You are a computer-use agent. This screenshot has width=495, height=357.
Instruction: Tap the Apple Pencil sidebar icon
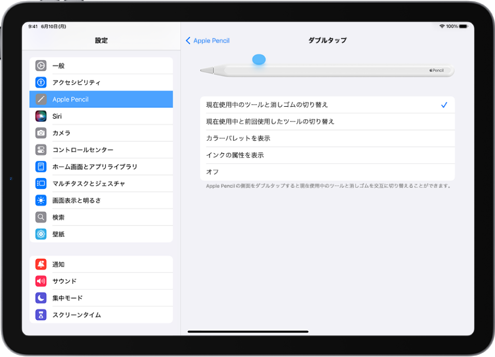(41, 99)
